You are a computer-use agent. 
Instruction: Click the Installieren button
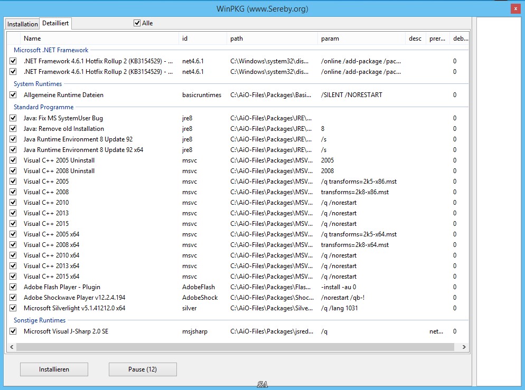[54, 369]
